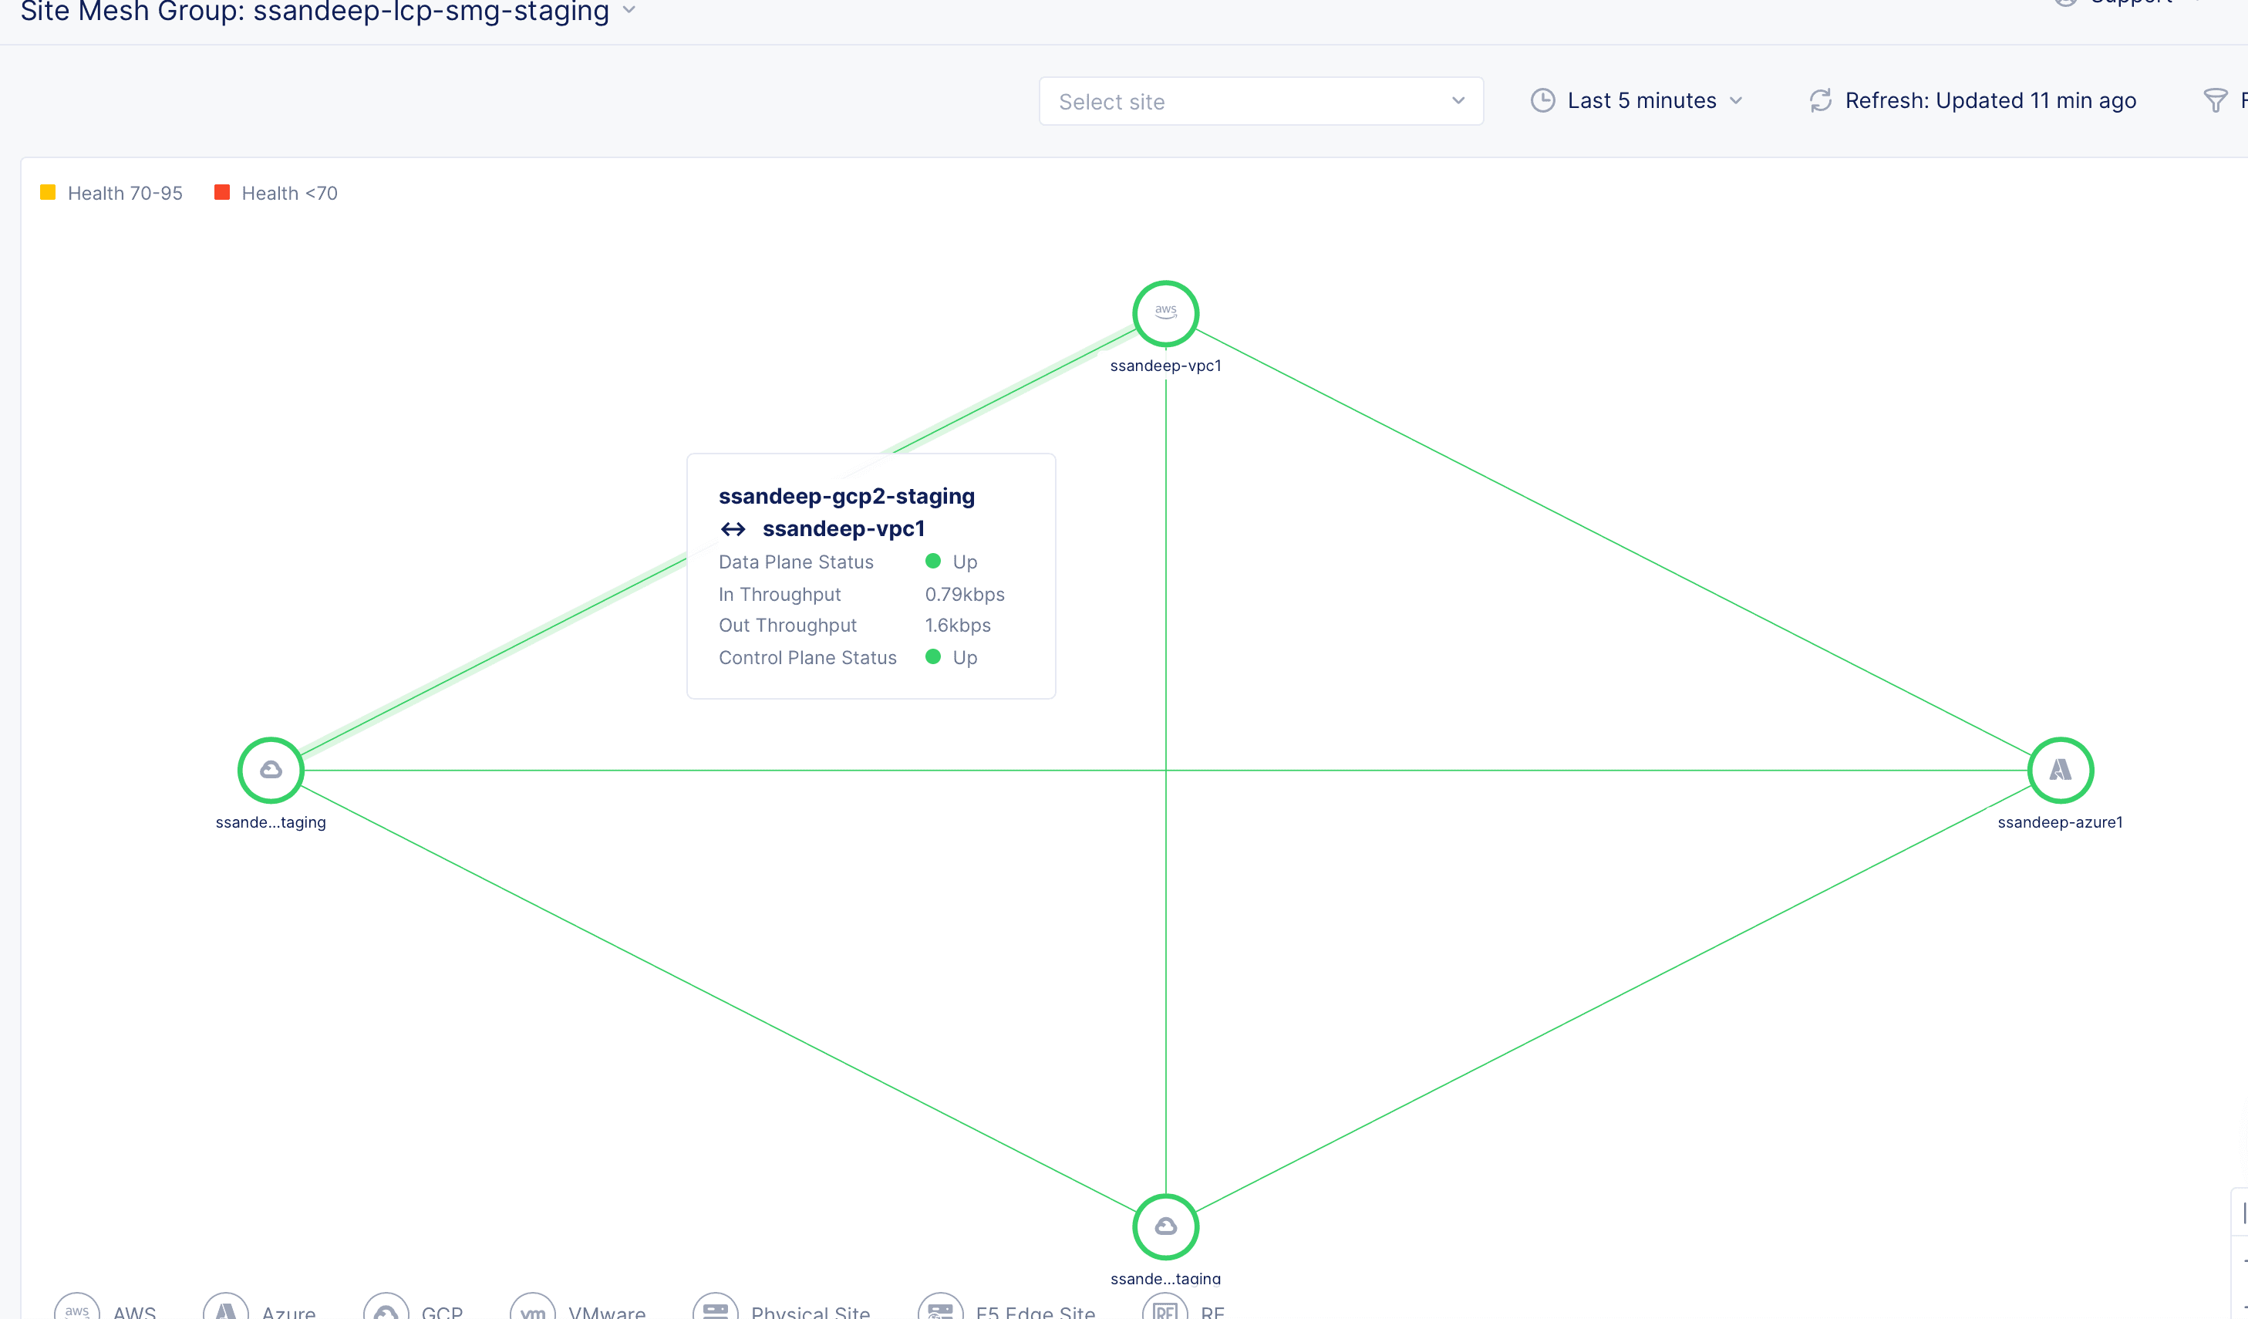The height and width of the screenshot is (1319, 2248).
Task: Click Refresh: Updated 11 min ago text
Action: [x=1990, y=101]
